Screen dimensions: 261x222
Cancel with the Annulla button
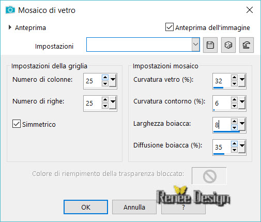[134, 207]
